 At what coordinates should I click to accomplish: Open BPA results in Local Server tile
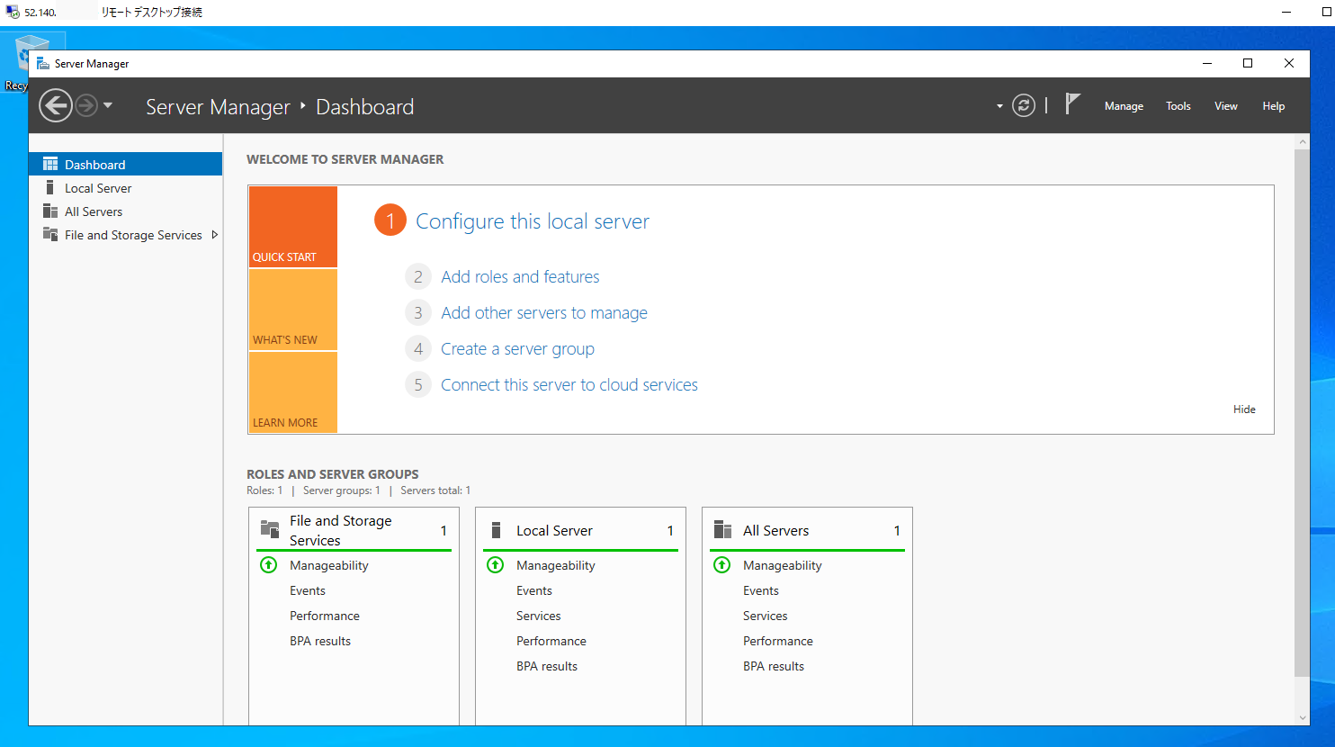[547, 666]
